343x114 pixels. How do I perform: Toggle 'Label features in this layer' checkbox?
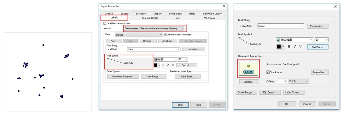pos(105,23)
